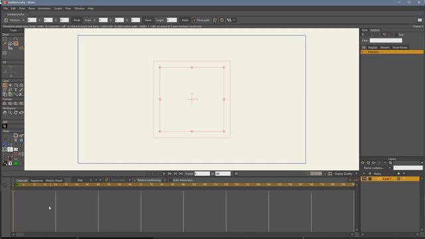This screenshot has height=239, width=425.
Task: Click the Filter text field in Actions
Action: point(386,40)
